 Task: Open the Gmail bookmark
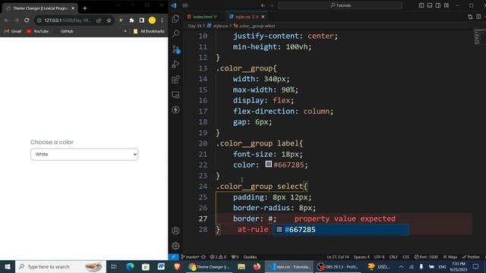point(13,31)
